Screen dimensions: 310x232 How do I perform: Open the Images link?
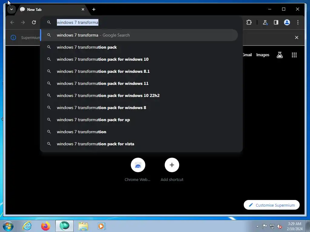(262, 55)
